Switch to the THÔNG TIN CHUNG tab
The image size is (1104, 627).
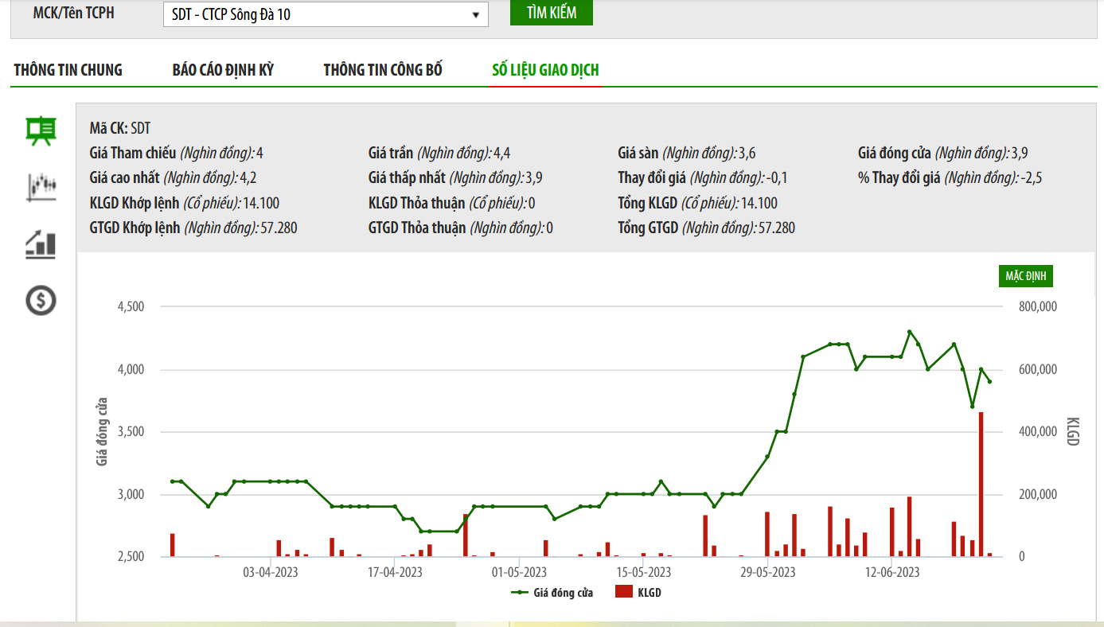coord(68,70)
